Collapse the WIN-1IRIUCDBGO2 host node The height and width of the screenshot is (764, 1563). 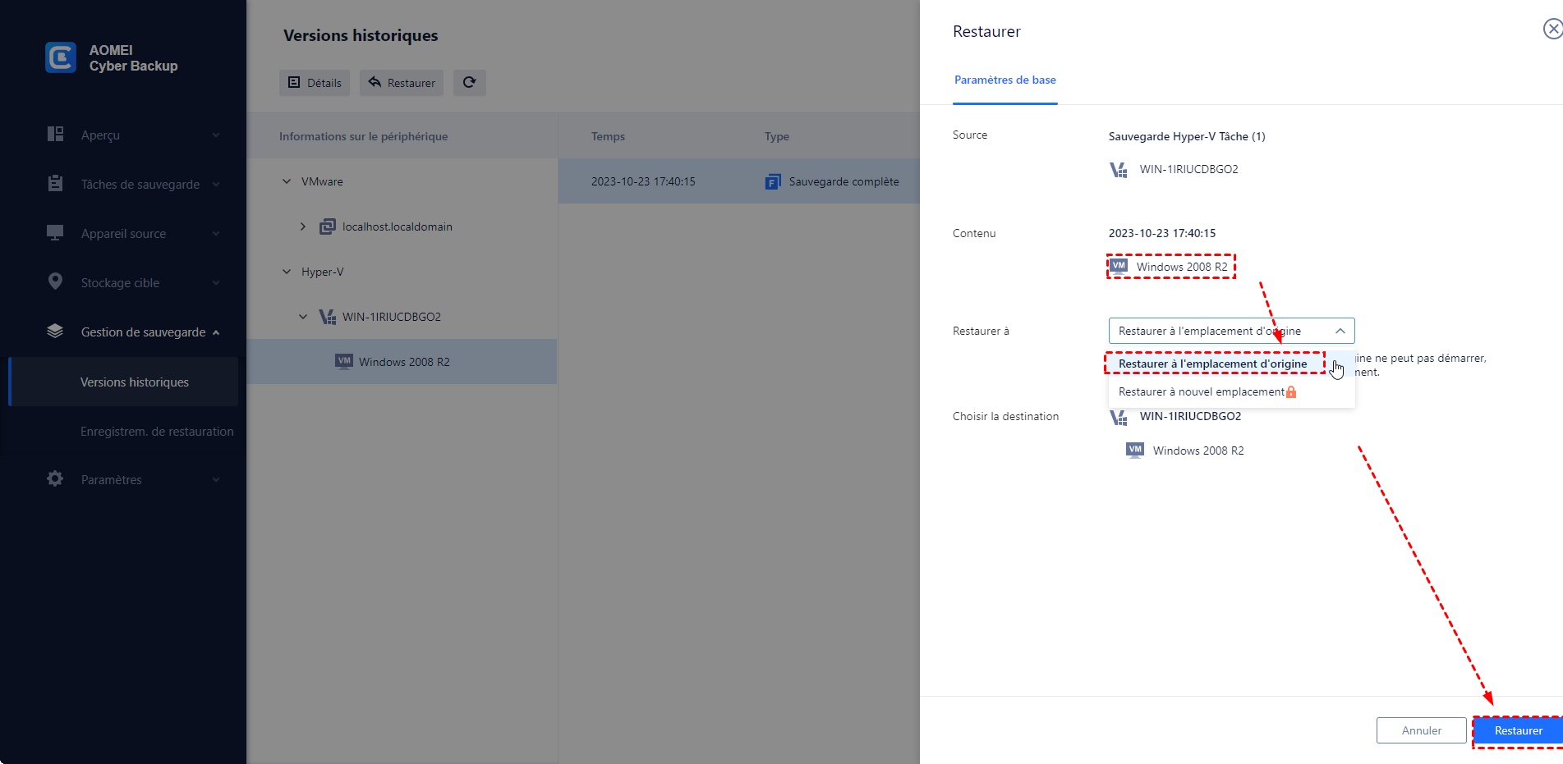coord(303,317)
